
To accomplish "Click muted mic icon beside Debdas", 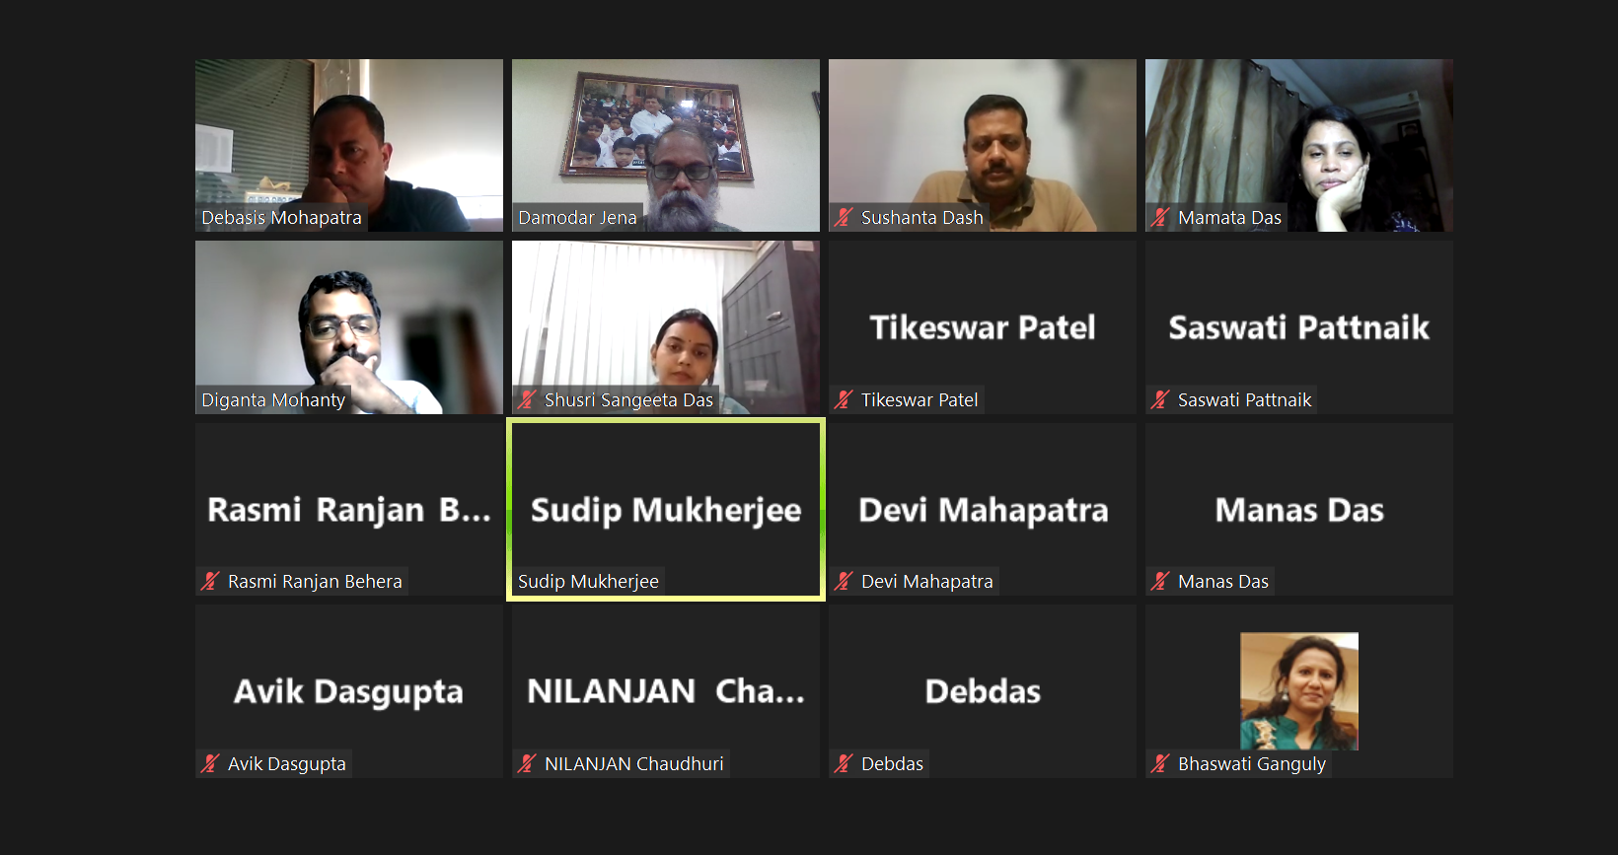I will 844,763.
